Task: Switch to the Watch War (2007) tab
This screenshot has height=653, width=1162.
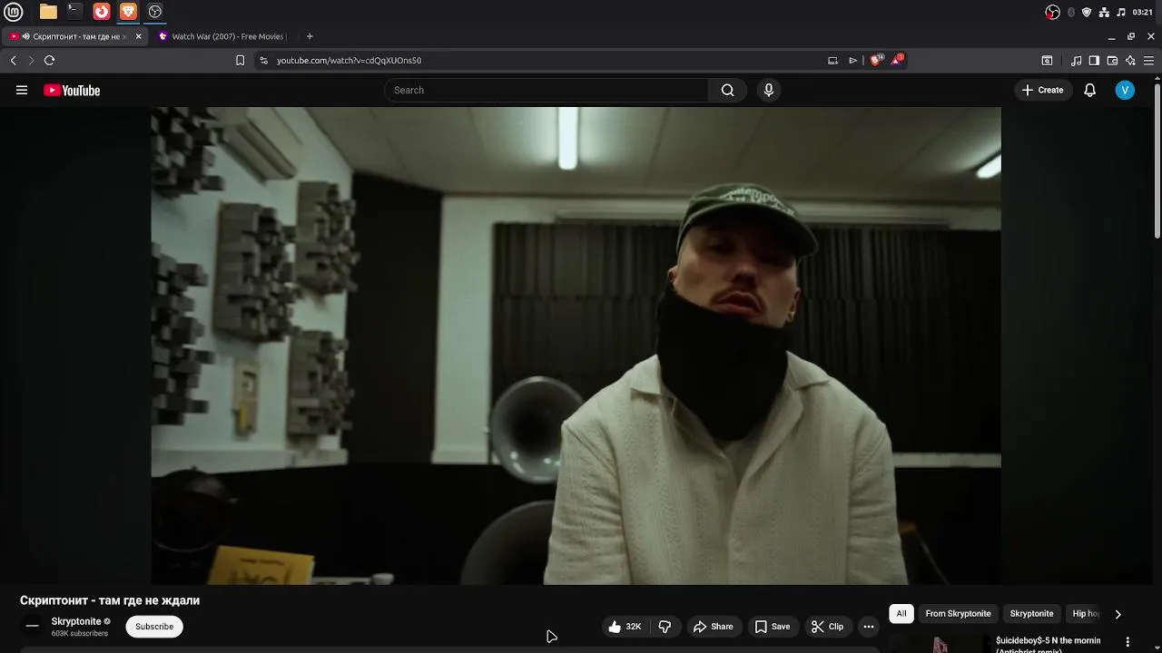Action: (222, 36)
